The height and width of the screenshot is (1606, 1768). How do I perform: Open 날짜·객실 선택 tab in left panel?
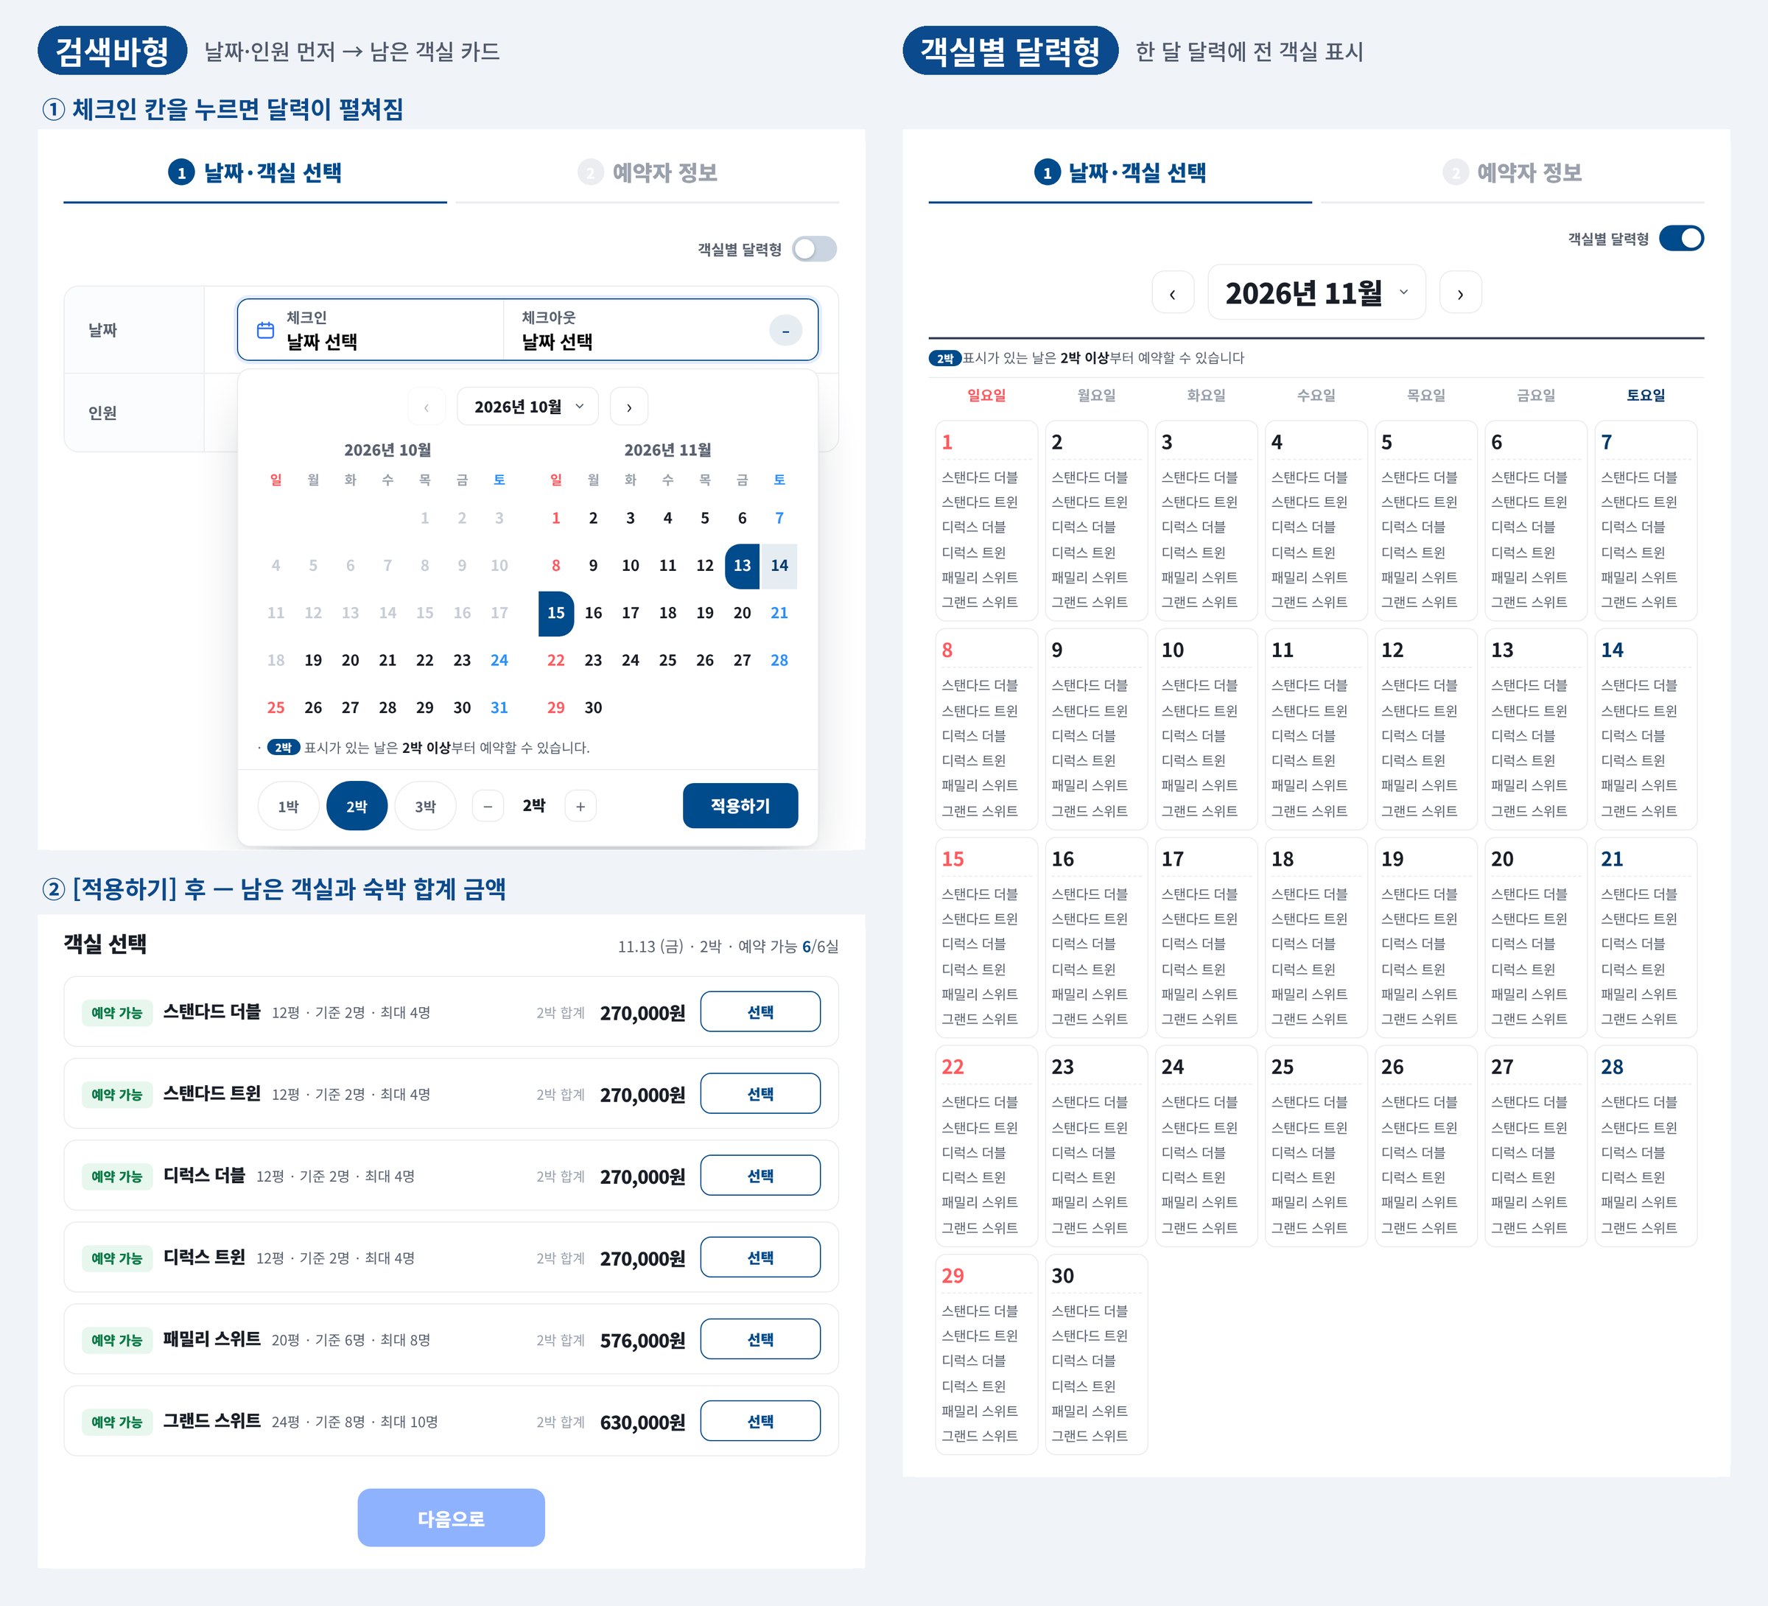click(x=255, y=173)
